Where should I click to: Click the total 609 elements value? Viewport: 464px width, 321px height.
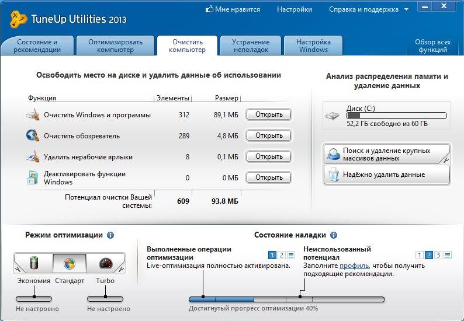pos(183,201)
